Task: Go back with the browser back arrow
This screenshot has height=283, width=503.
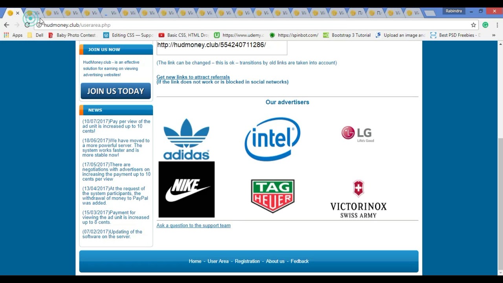Action: 6,25
